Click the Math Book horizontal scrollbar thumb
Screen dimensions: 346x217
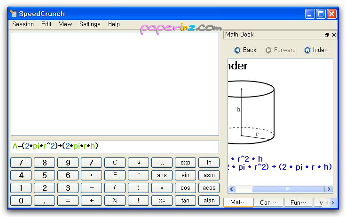(288, 189)
